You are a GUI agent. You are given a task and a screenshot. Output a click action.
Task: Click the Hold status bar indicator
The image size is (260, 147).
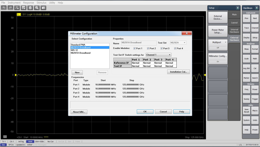[30, 142]
